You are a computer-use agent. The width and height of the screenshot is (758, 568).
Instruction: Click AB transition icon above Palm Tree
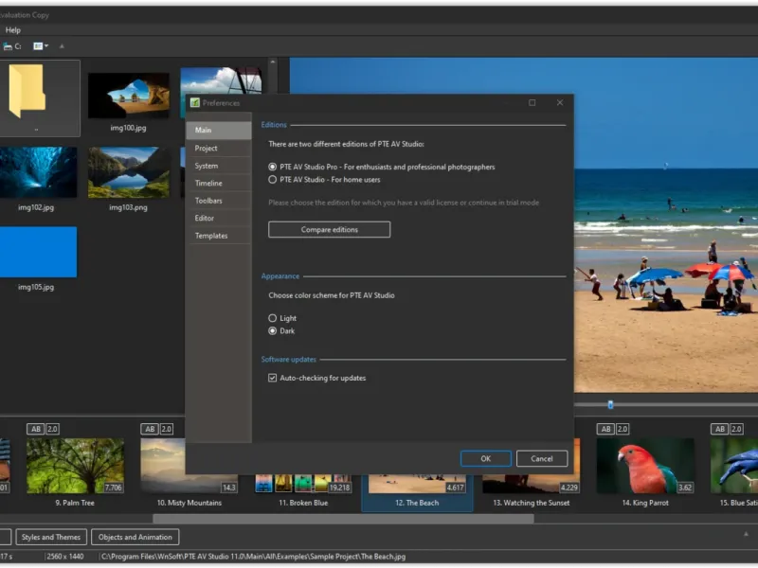tap(36, 429)
